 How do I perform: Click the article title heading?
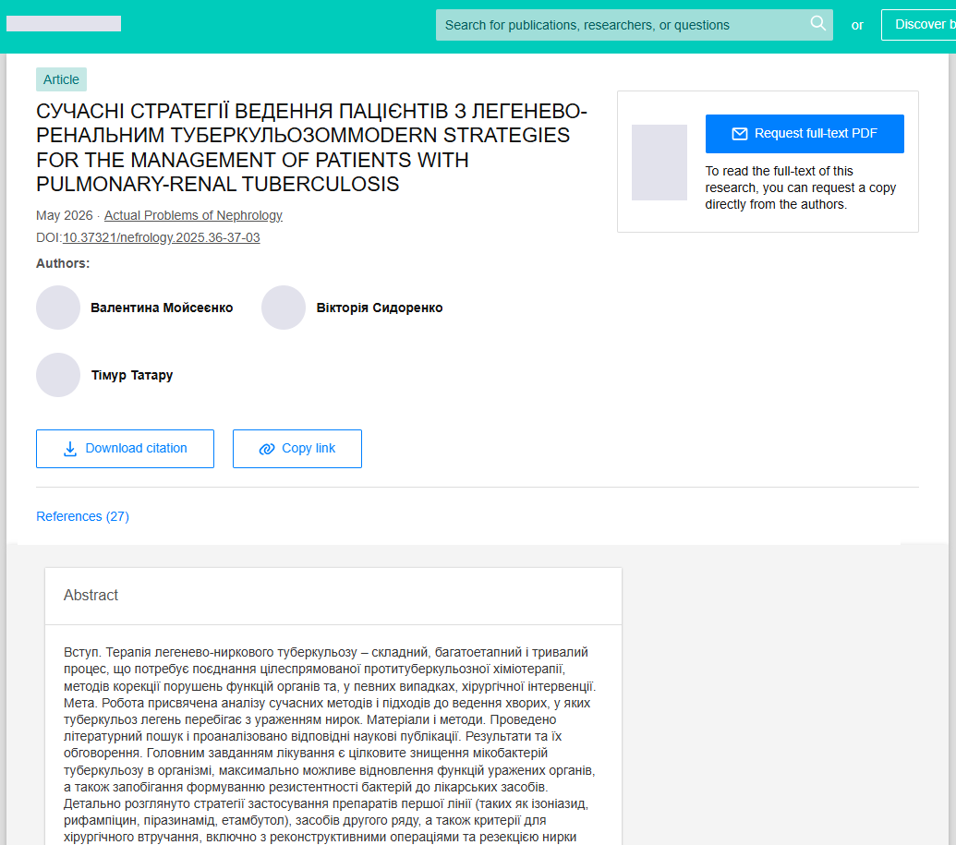[x=311, y=148]
